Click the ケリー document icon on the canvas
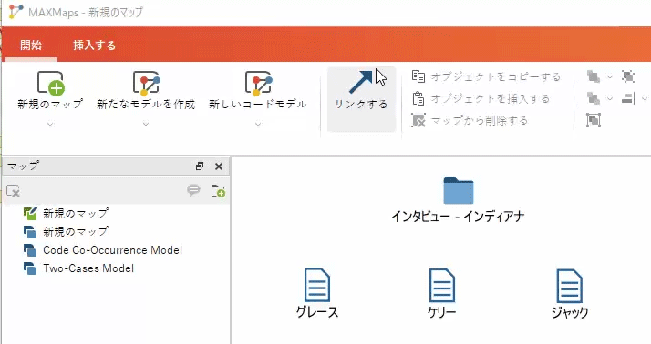The image size is (651, 344). click(x=441, y=285)
